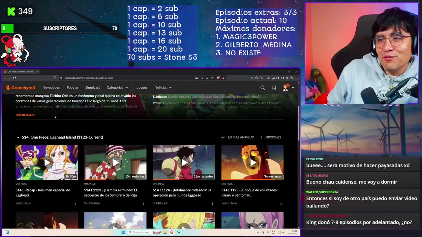This screenshot has height=237, width=422.
Task: Click the MÁS DETALLES link
Action: coord(25,115)
